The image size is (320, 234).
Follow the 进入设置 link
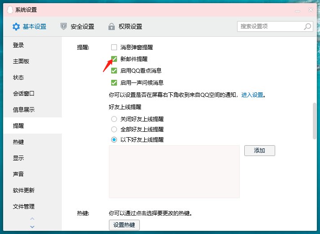[252, 95]
